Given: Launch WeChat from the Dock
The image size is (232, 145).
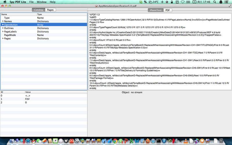Looking at the screenshot, I should pyautogui.click(x=39, y=141).
